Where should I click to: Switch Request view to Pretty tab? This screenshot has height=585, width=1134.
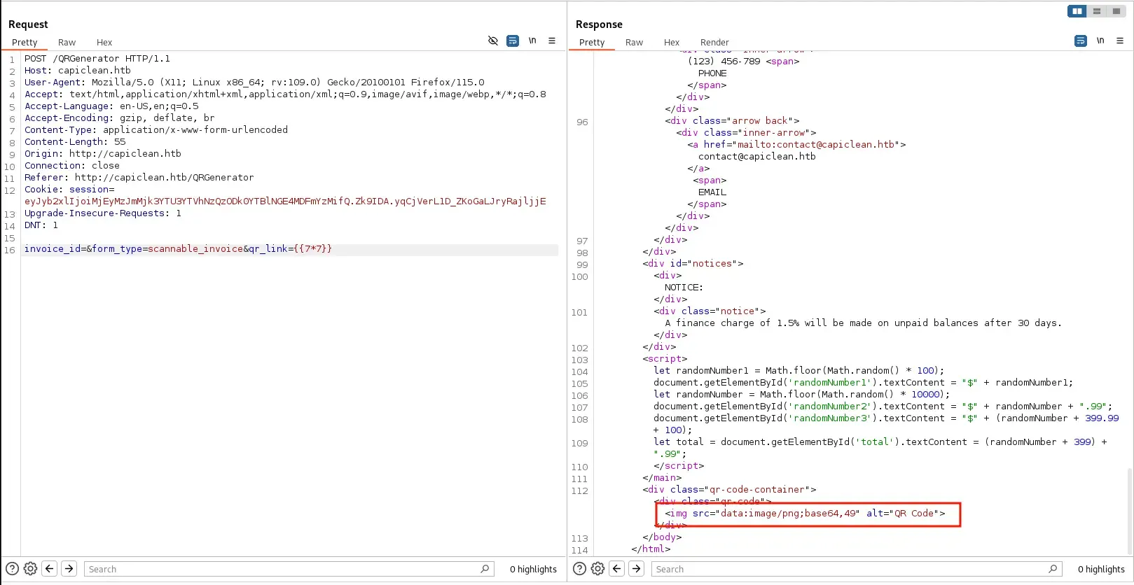25,43
